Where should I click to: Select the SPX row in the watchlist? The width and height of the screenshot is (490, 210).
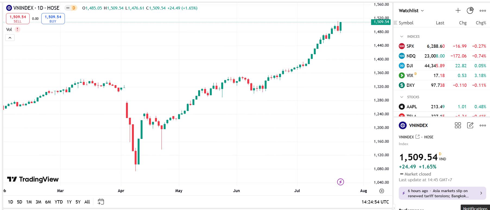point(442,46)
